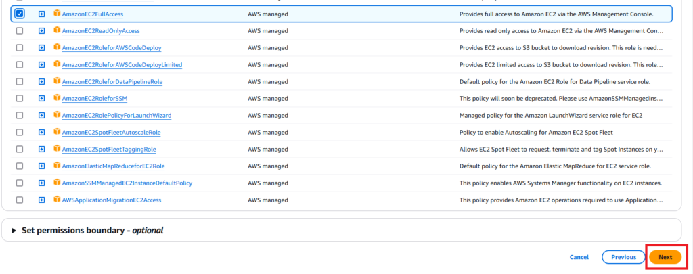Tick the AmazonEC2SpotFleetTaggingRole checkbox

20,149
